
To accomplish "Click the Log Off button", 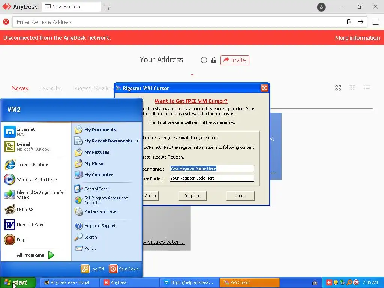I will tap(93, 269).
